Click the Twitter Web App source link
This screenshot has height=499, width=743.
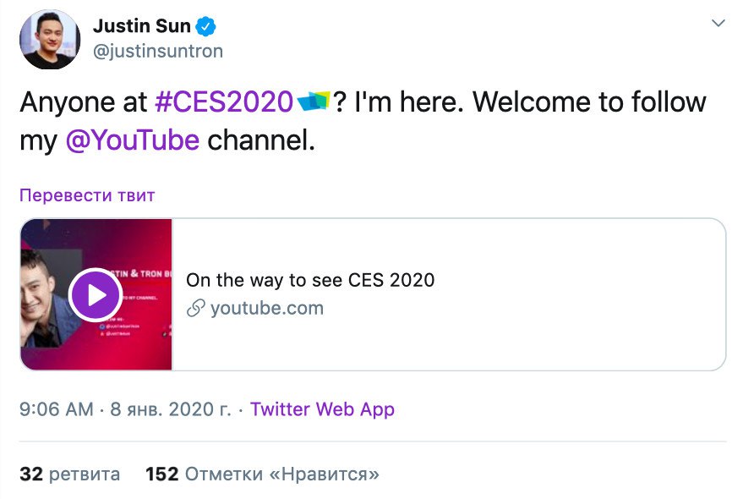click(x=322, y=409)
